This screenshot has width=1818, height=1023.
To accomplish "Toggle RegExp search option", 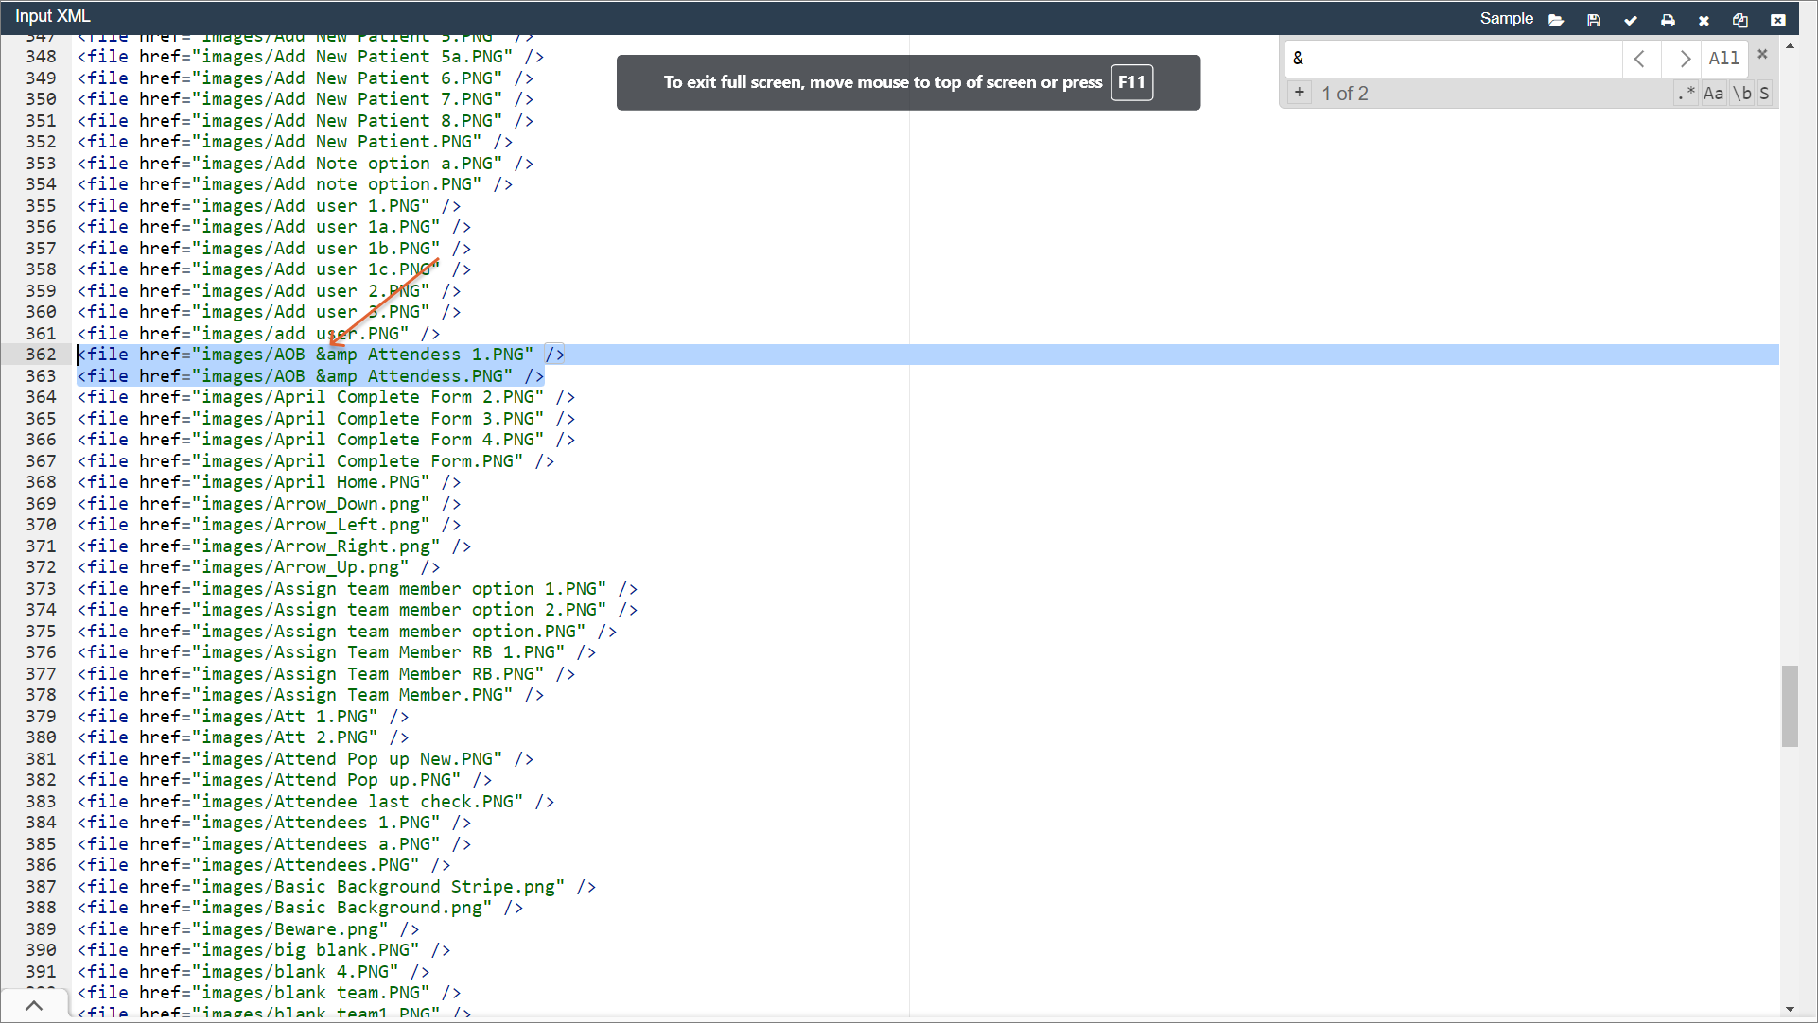I will (x=1686, y=93).
